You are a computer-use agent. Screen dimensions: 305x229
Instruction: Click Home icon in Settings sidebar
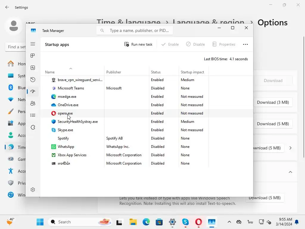[11, 64]
